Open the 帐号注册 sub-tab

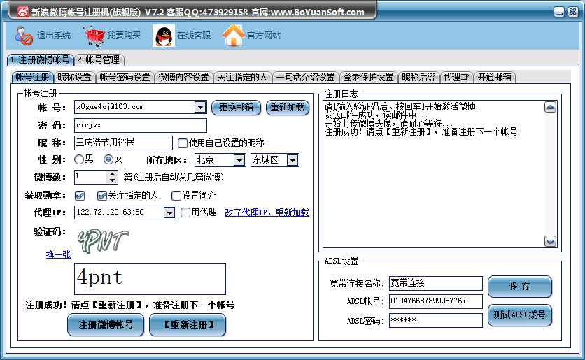[32, 77]
